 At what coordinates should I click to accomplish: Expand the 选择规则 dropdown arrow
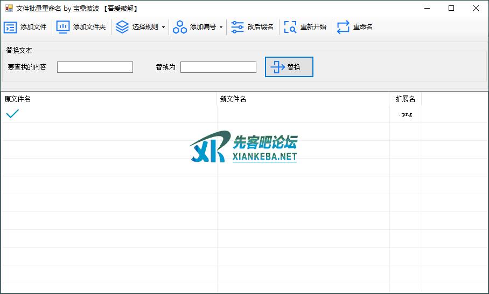(163, 27)
